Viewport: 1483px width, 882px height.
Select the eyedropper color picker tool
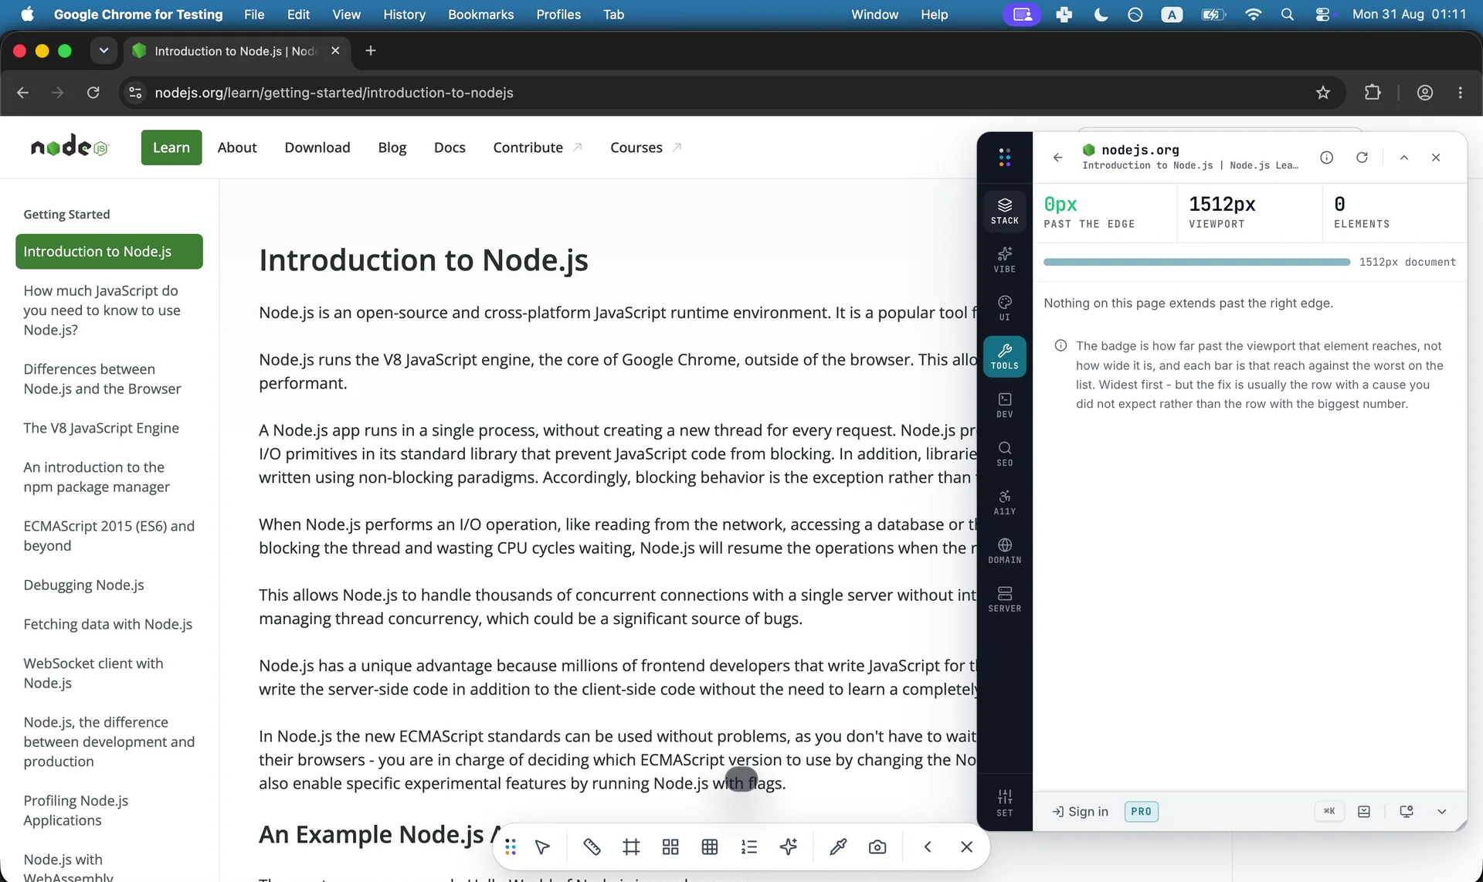pos(838,847)
